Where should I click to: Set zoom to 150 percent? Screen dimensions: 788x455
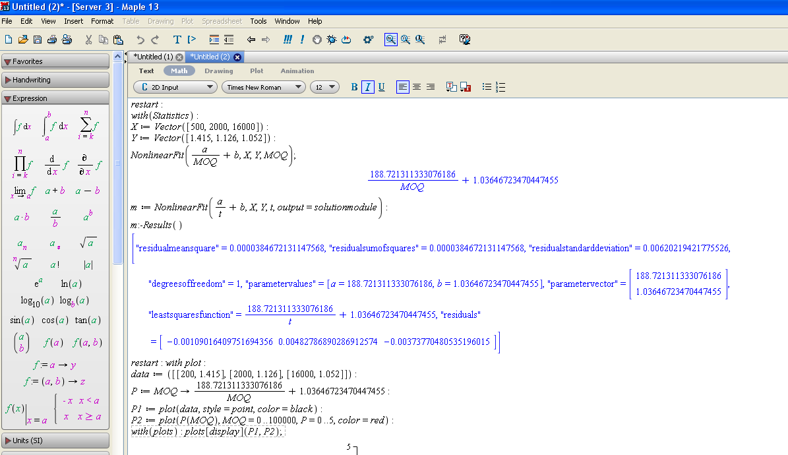(x=406, y=40)
